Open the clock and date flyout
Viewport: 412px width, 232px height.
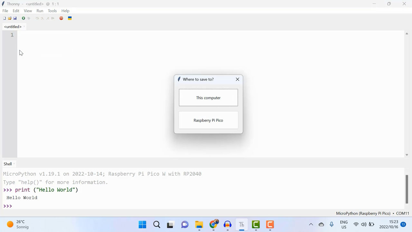[x=389, y=225]
